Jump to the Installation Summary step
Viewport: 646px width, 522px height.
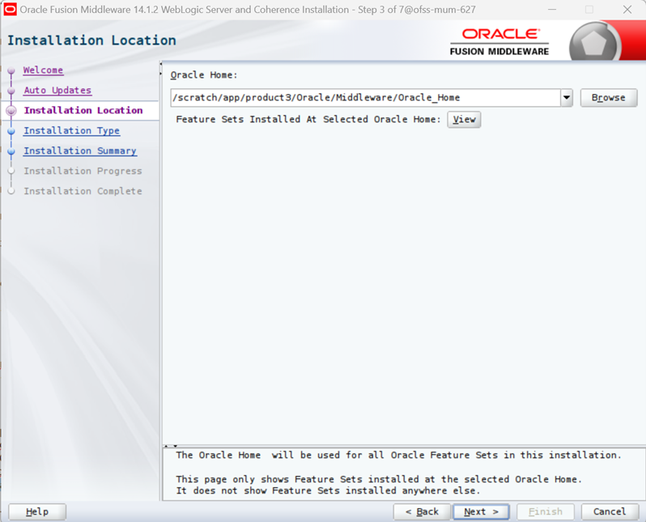coord(80,151)
